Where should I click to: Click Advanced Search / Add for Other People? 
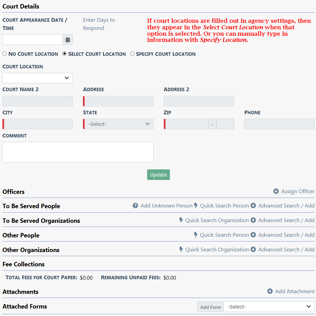pos(286,235)
